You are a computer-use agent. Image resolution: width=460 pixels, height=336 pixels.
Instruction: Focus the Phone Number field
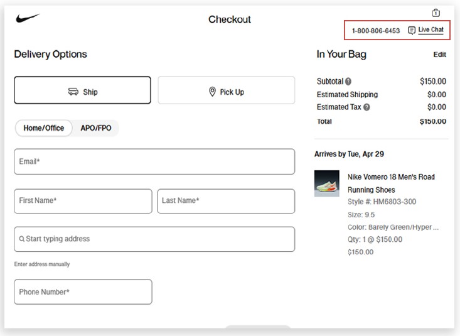[x=83, y=291]
